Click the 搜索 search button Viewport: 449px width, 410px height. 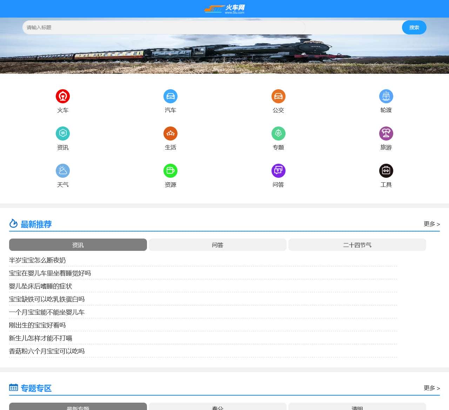414,27
